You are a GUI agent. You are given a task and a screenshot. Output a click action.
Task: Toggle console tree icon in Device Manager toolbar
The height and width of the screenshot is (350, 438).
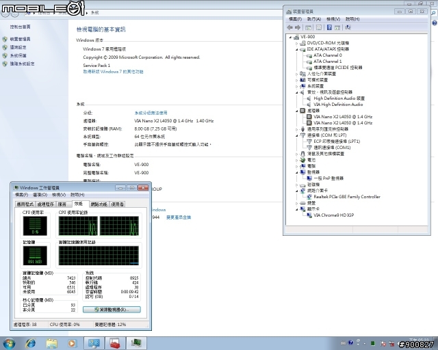[x=308, y=27]
